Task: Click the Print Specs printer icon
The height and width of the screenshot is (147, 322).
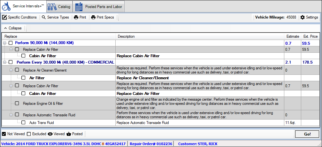Action: click(93, 17)
